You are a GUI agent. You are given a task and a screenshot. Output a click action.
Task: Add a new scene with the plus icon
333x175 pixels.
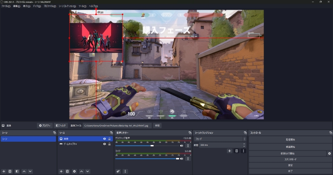pyautogui.click(x=4, y=171)
